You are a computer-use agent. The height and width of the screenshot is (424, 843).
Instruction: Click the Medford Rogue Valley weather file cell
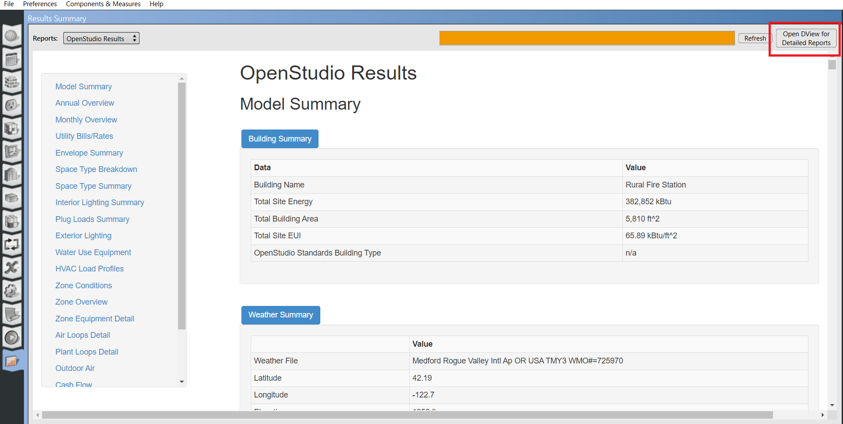pos(609,361)
